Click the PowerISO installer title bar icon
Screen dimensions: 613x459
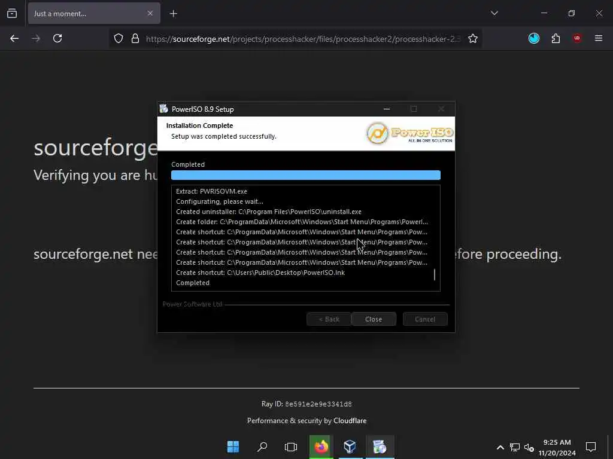[x=164, y=109]
